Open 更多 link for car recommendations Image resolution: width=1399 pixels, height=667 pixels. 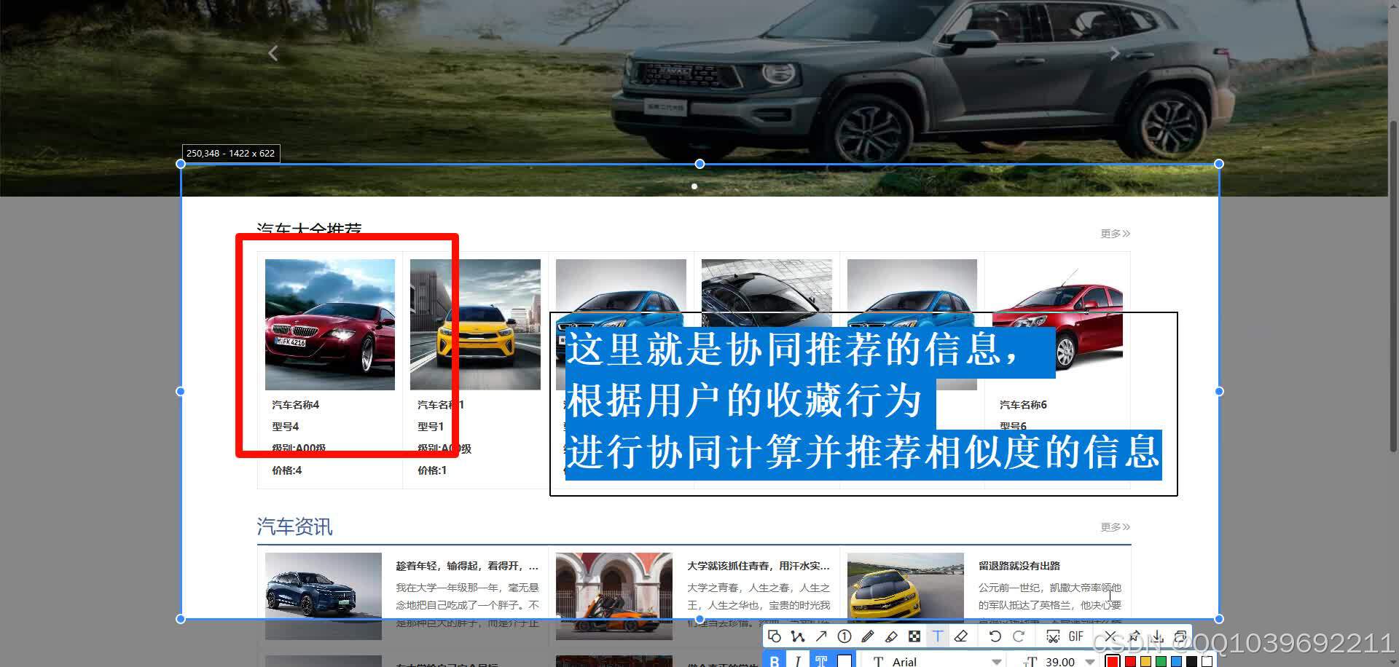coord(1115,234)
